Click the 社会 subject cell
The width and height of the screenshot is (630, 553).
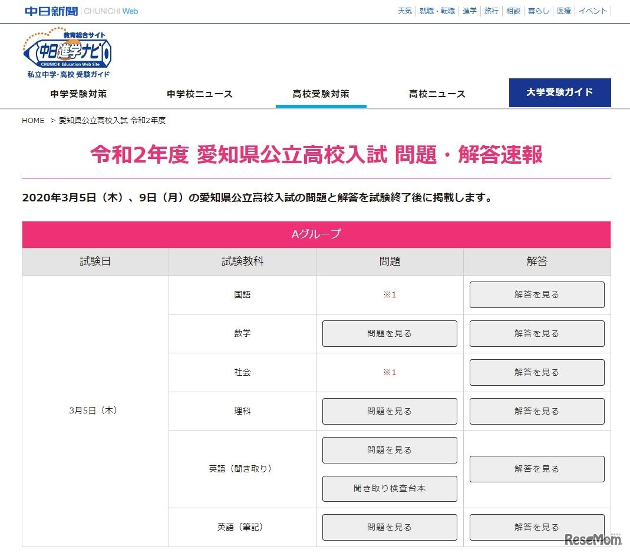pyautogui.click(x=242, y=372)
